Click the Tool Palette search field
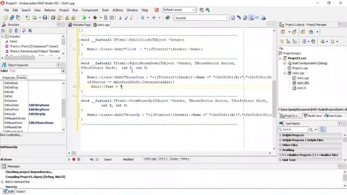This screenshot has height=195, width=347. click(x=293, y=129)
